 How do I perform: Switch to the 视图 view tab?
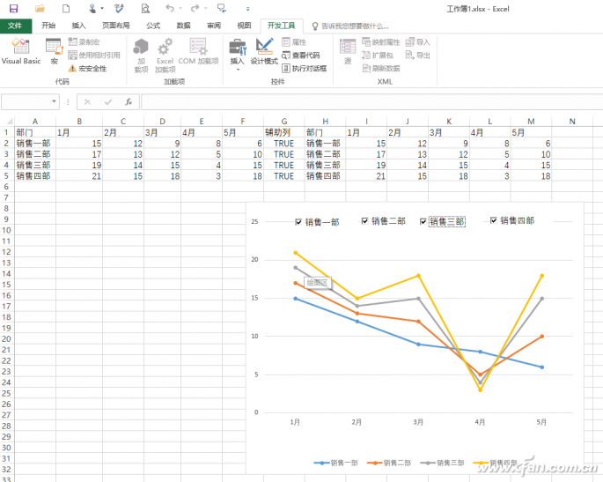pyautogui.click(x=244, y=26)
